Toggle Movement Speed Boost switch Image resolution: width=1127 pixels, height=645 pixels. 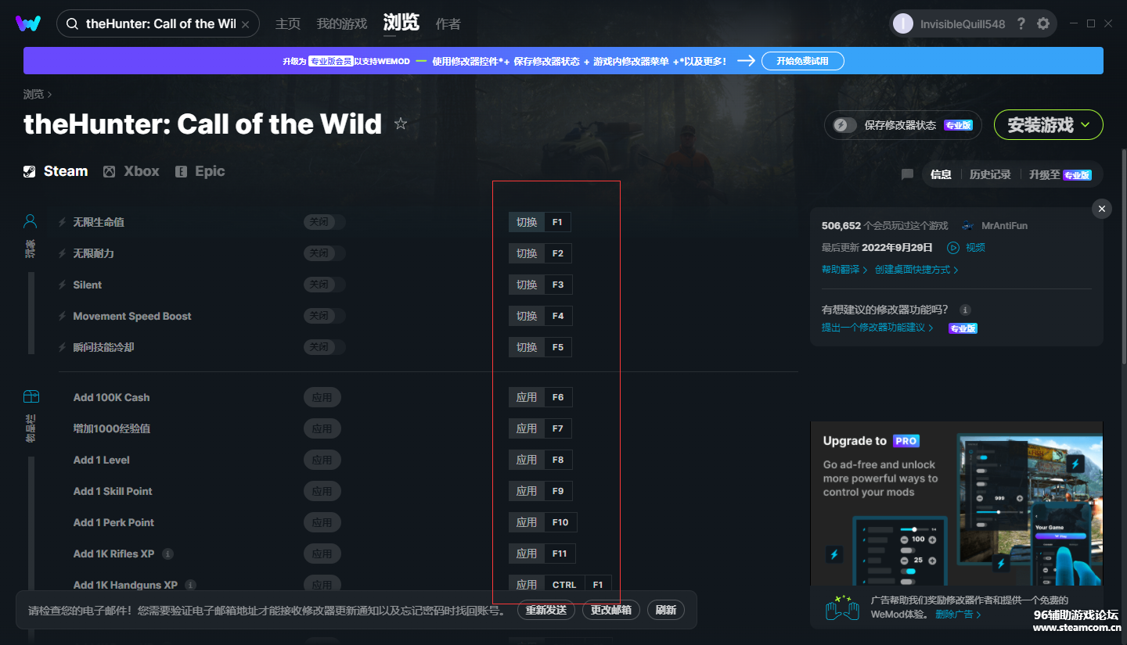[x=323, y=316]
